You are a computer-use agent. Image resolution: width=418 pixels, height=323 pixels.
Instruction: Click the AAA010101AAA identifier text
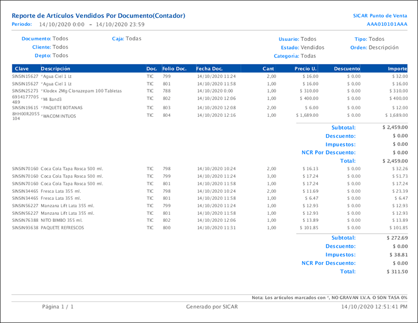pos(387,25)
